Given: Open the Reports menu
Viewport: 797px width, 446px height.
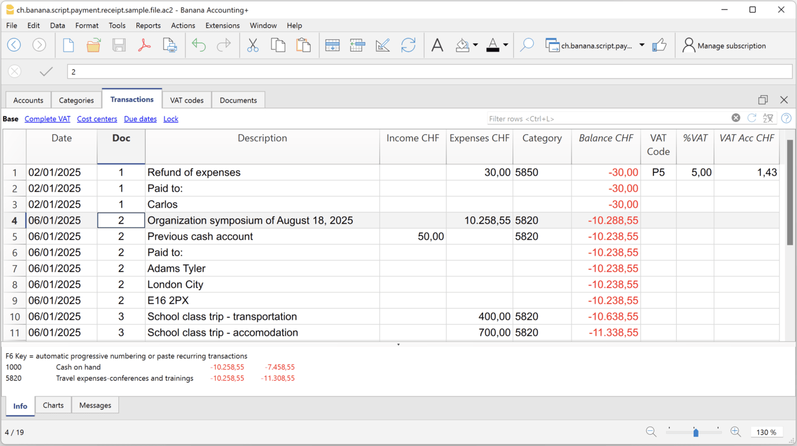Looking at the screenshot, I should [x=148, y=26].
